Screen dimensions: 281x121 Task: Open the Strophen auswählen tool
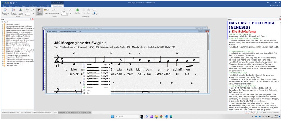coord(14,11)
